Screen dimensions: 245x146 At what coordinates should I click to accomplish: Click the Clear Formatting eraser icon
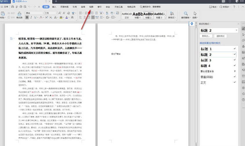(x=68, y=13)
